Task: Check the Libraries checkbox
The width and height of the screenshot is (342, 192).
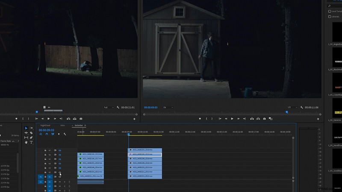Action: 330,17
